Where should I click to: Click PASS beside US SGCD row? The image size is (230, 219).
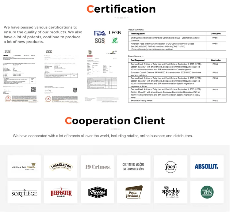pos(215,38)
